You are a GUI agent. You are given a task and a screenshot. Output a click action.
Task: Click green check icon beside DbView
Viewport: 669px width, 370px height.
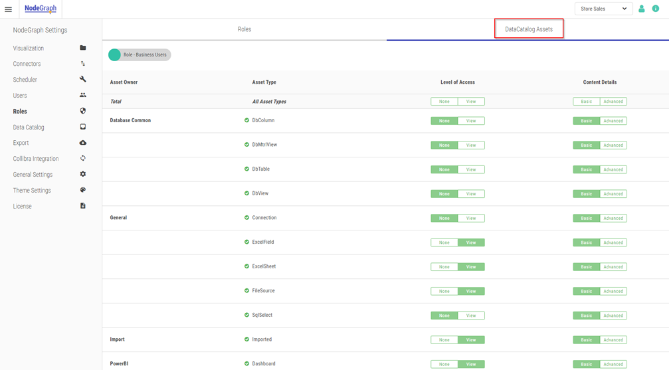pos(246,193)
